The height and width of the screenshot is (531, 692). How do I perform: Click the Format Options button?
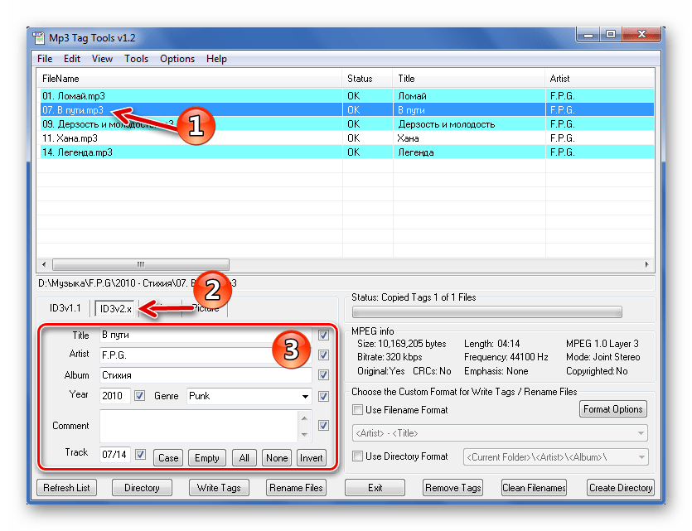[613, 409]
